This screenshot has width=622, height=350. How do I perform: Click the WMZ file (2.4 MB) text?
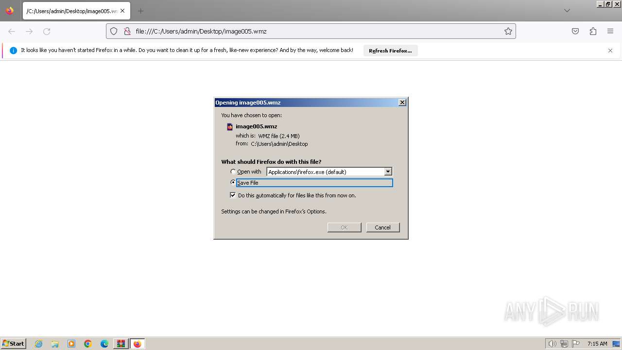pyautogui.click(x=278, y=136)
